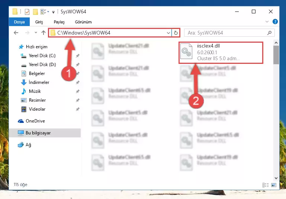286x199 pixels.
Task: Expand the address bar history dropdown
Action: click(x=168, y=33)
